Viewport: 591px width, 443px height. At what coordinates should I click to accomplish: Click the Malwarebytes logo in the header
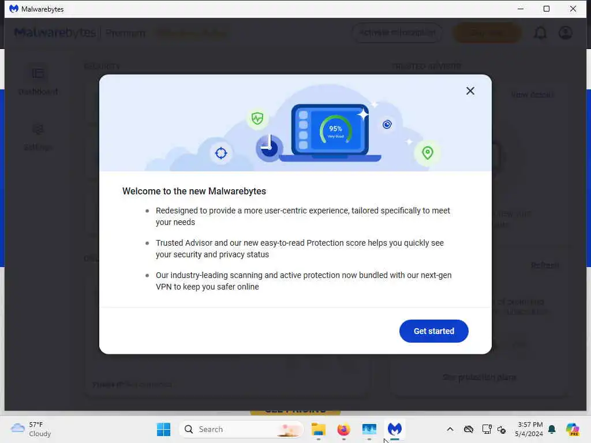coord(55,33)
